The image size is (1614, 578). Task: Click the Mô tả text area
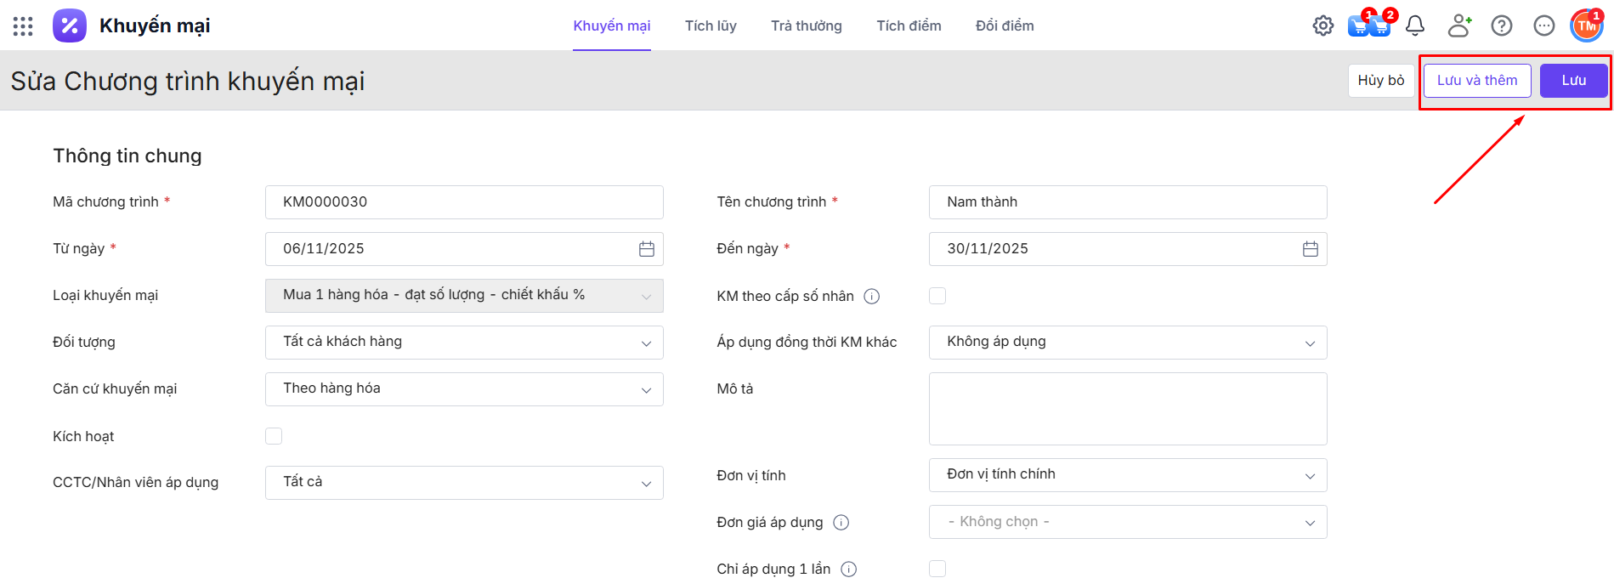(1127, 409)
